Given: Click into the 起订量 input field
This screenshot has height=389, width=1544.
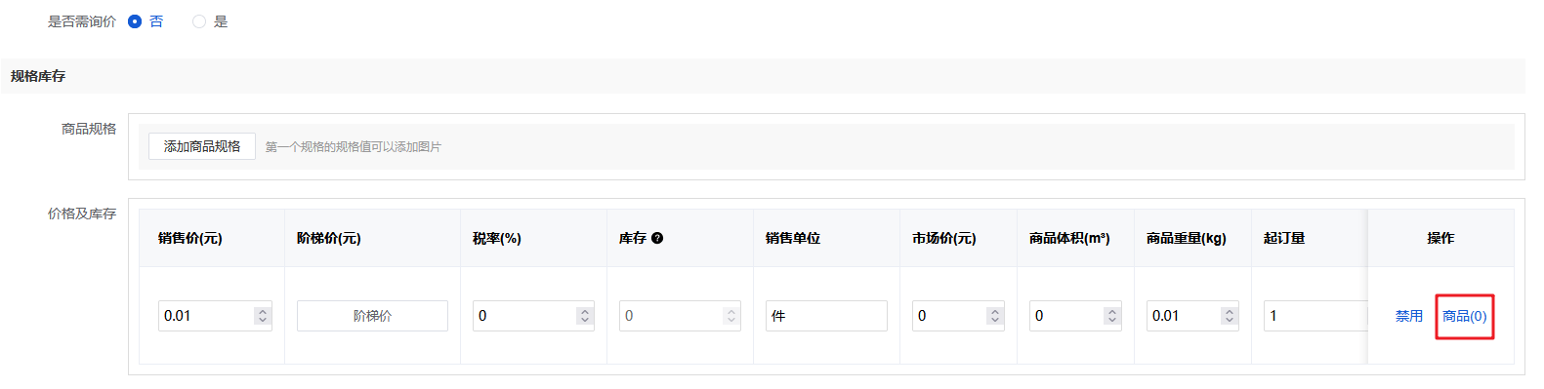Looking at the screenshot, I should pos(1315,316).
